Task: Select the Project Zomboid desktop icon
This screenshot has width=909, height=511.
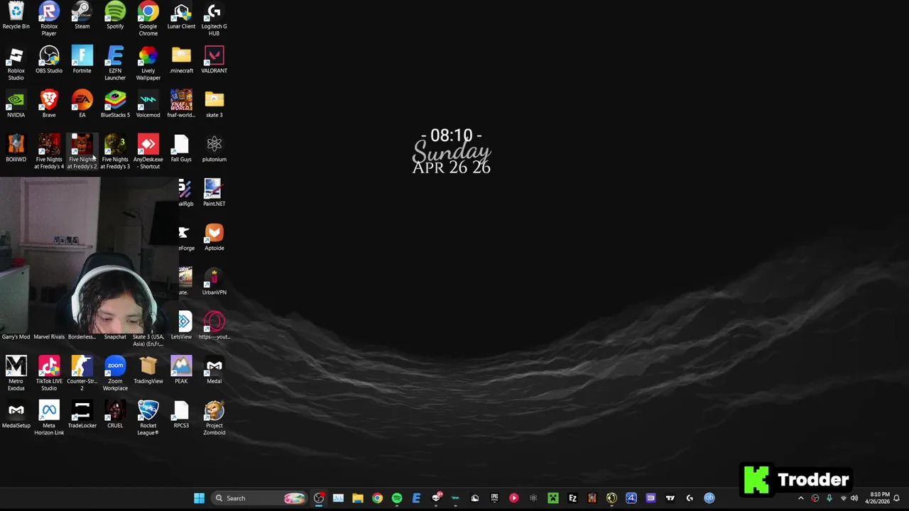Action: (214, 418)
